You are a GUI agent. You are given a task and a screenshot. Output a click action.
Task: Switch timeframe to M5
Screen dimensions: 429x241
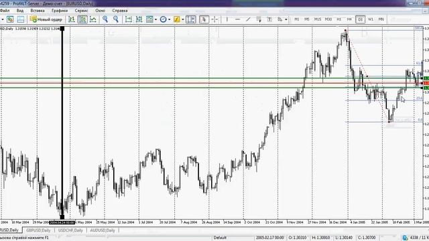tap(307, 19)
